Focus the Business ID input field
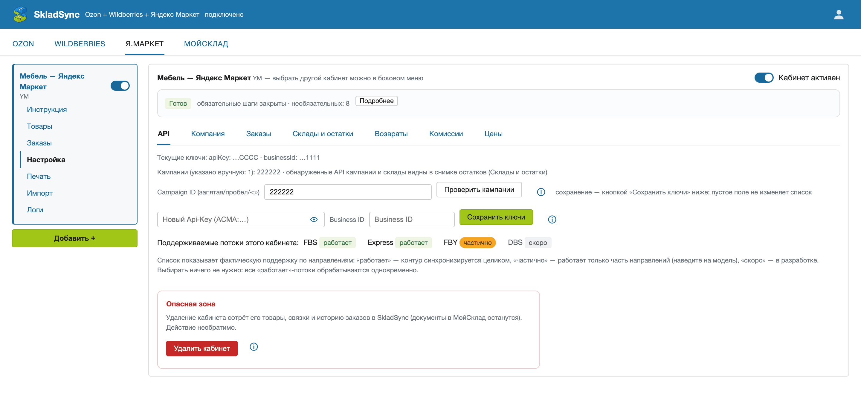861x393 pixels. coord(411,219)
